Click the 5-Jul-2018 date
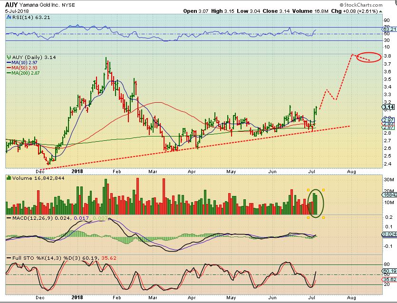The width and height of the screenshot is (397, 303). [17, 11]
